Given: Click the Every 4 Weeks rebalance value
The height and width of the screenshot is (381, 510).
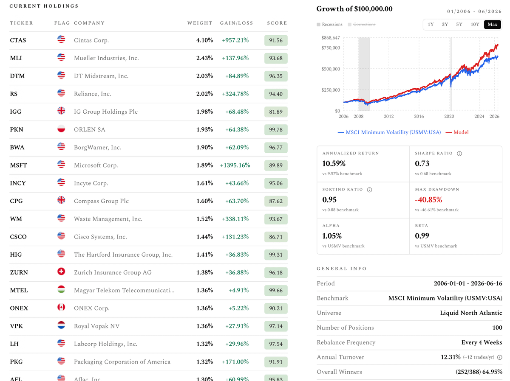Looking at the screenshot, I should (482, 342).
